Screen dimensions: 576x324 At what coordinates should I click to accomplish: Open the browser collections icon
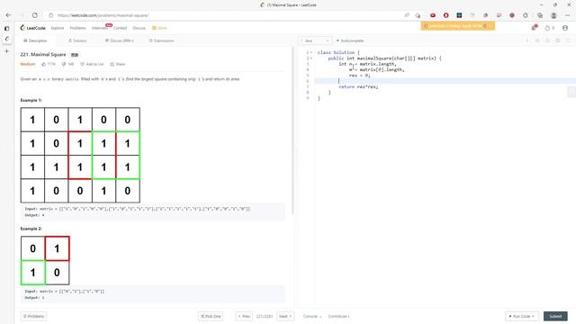click(540, 15)
